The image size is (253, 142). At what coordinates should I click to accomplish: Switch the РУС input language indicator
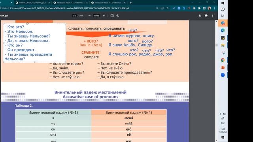click(223, 123)
